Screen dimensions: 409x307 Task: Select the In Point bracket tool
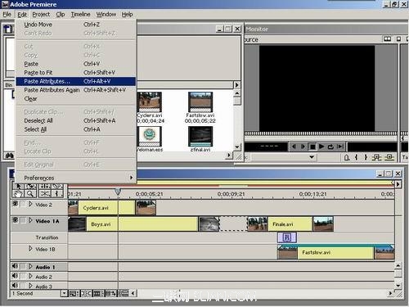[x=57, y=194]
